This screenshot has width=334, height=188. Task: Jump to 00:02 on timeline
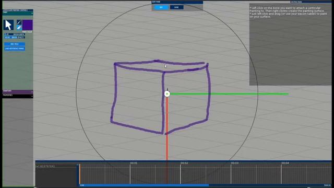pos(184,163)
